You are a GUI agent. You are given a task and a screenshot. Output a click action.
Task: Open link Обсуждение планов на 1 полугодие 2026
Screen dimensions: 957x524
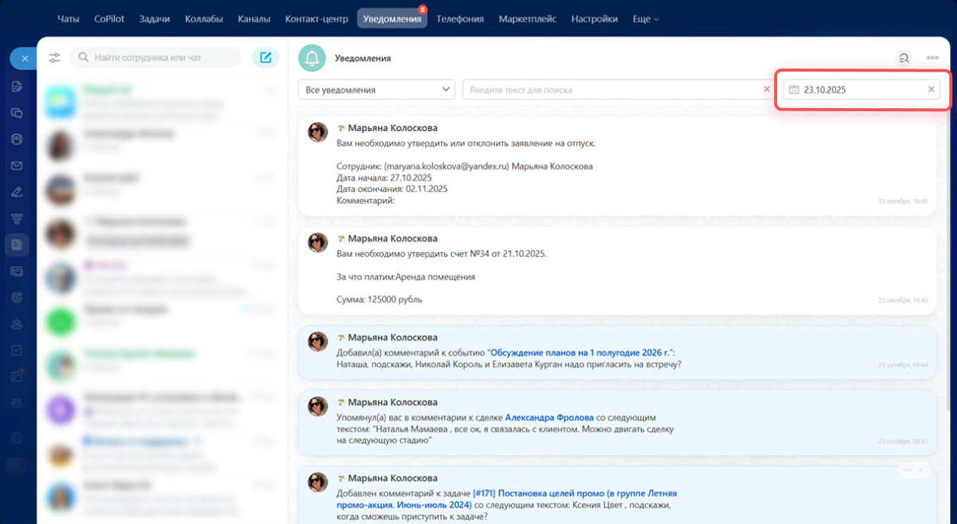coord(581,353)
